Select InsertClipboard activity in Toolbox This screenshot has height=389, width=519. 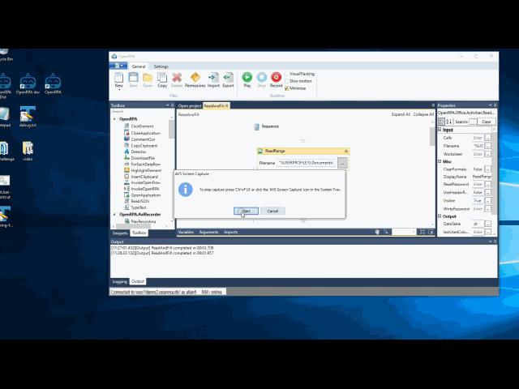[x=144, y=177]
